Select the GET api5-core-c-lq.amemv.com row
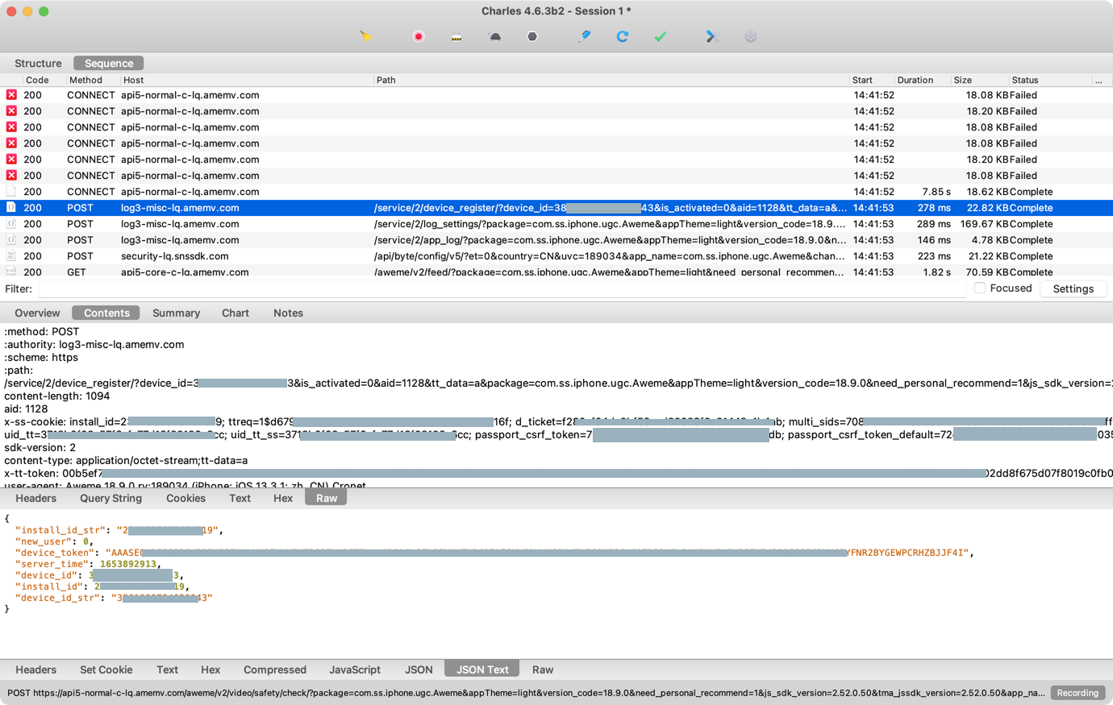The height and width of the screenshot is (705, 1113). 556,272
